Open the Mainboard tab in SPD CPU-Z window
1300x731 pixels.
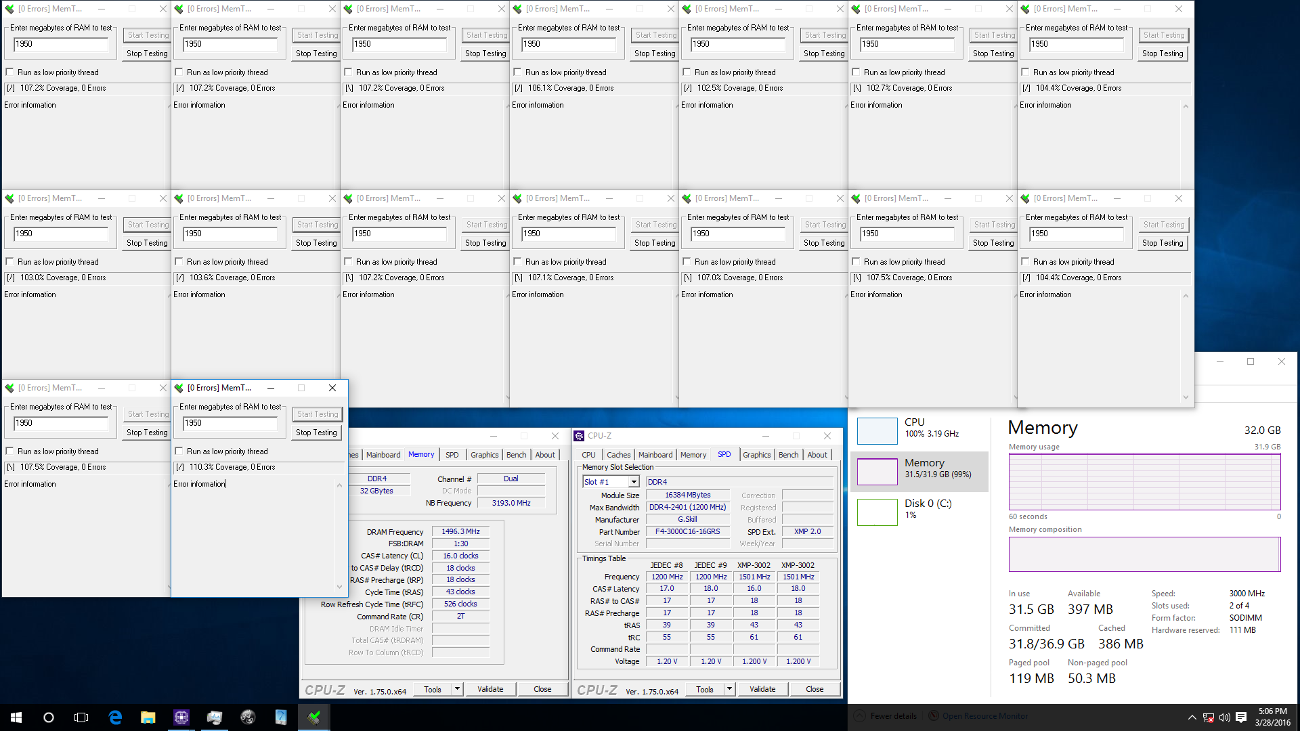(655, 455)
